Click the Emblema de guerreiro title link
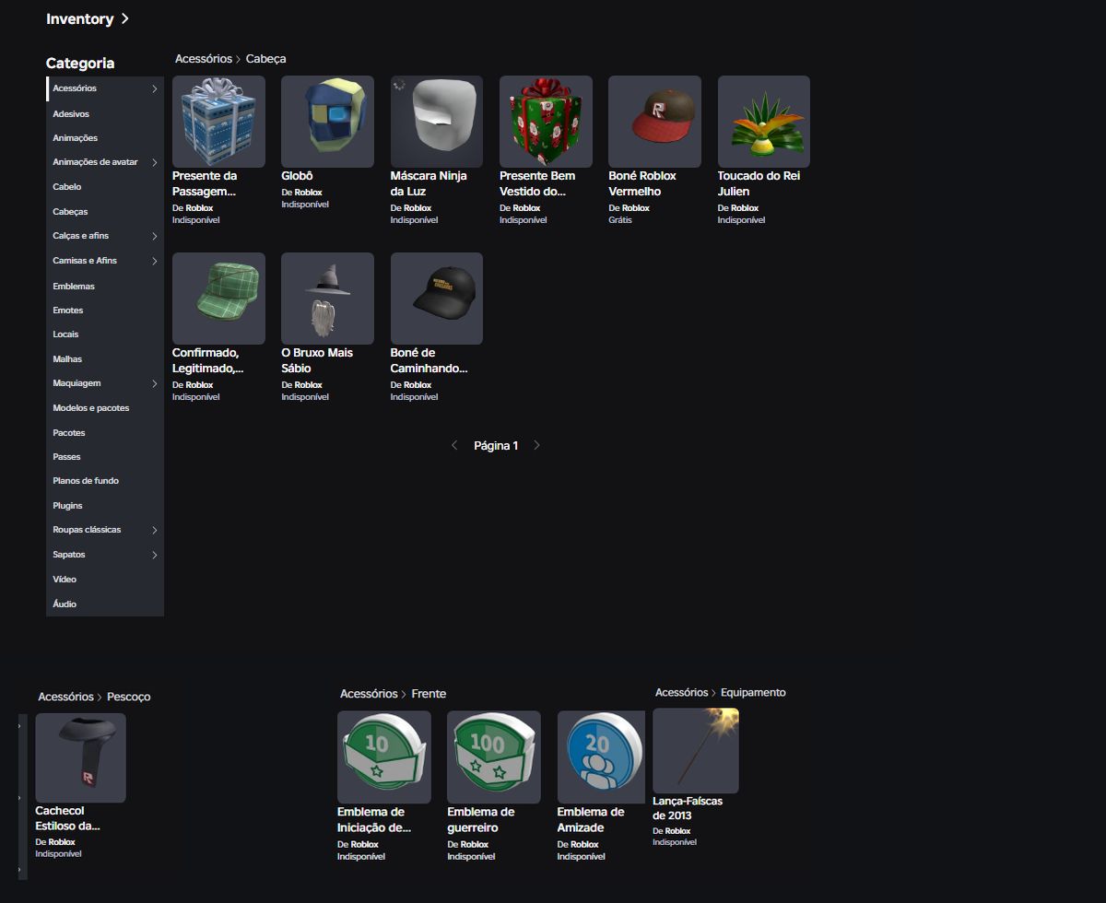 point(480,820)
